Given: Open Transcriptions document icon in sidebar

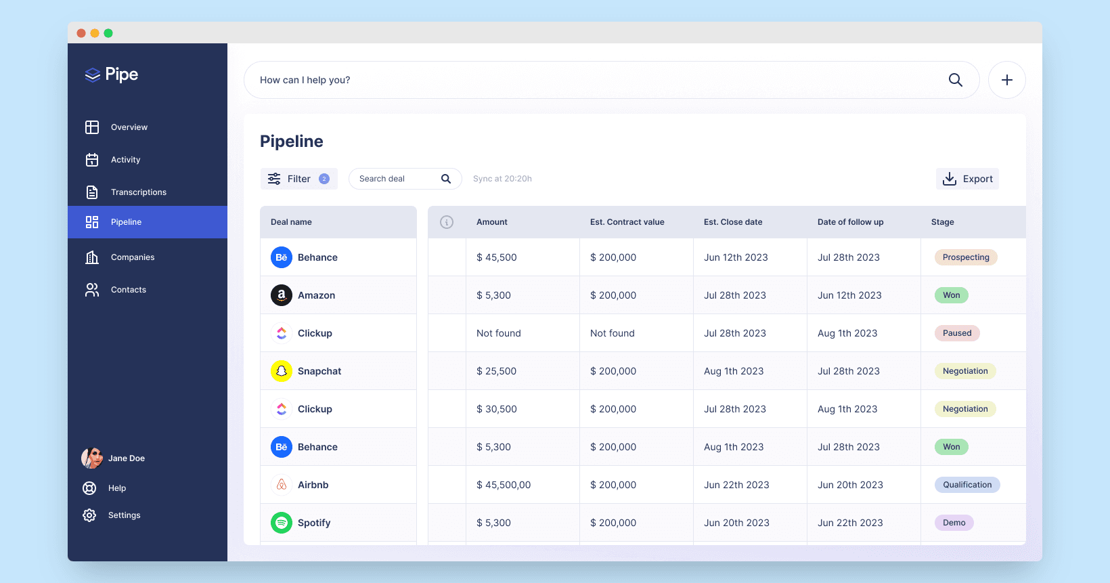Looking at the screenshot, I should (x=92, y=192).
